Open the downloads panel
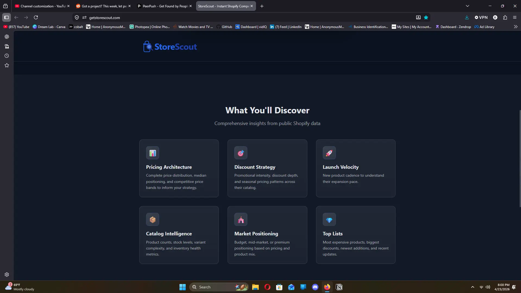521x293 pixels. coord(467,17)
